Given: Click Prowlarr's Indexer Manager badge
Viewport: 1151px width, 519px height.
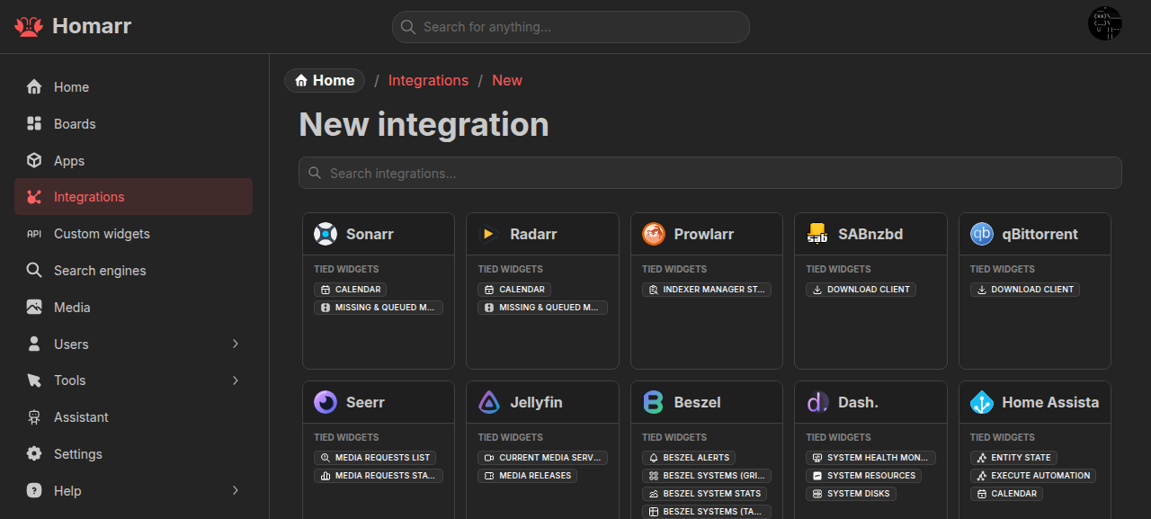Looking at the screenshot, I should point(707,290).
